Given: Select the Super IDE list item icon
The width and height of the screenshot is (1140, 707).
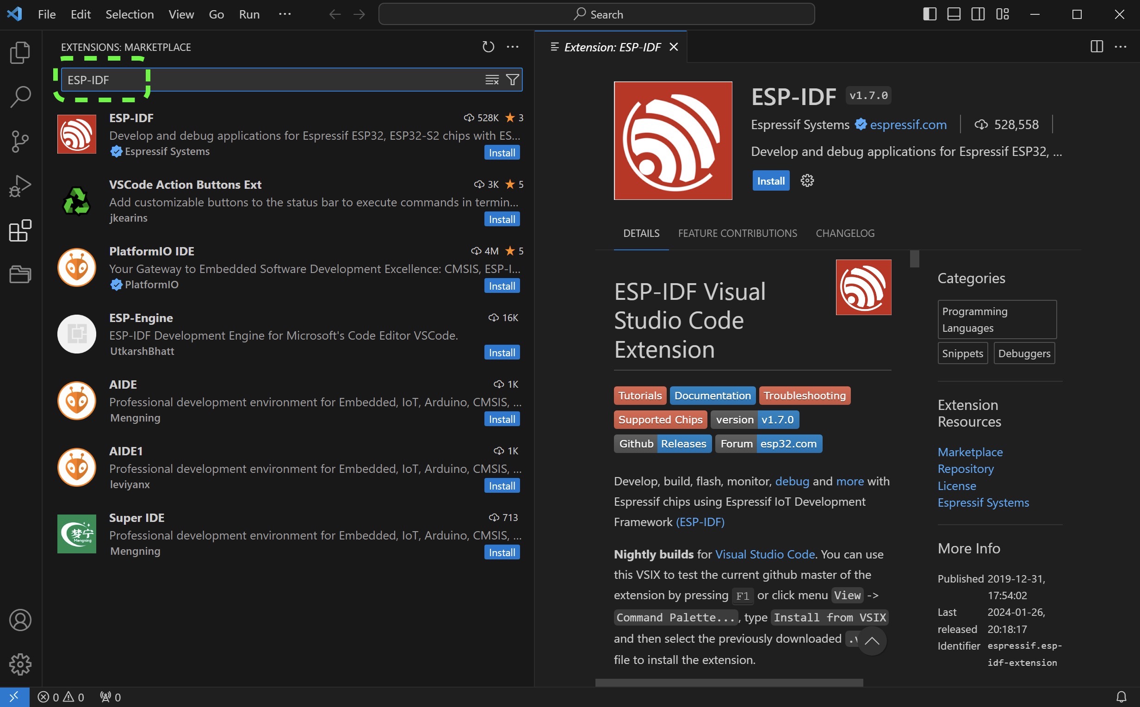Looking at the screenshot, I should tap(77, 534).
